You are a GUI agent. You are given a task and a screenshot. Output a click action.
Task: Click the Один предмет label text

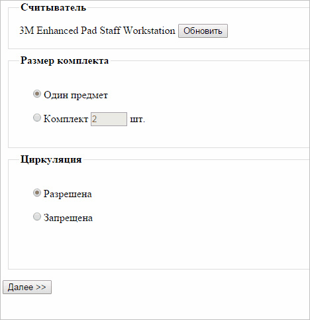click(x=76, y=95)
